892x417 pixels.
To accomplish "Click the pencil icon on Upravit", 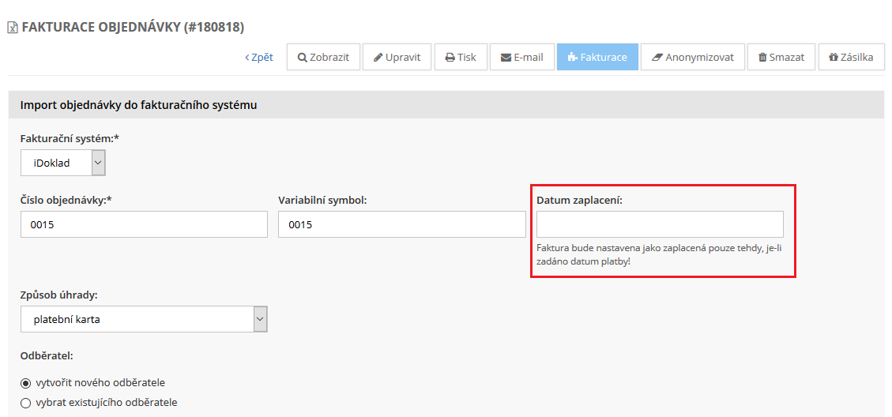I will coord(378,58).
